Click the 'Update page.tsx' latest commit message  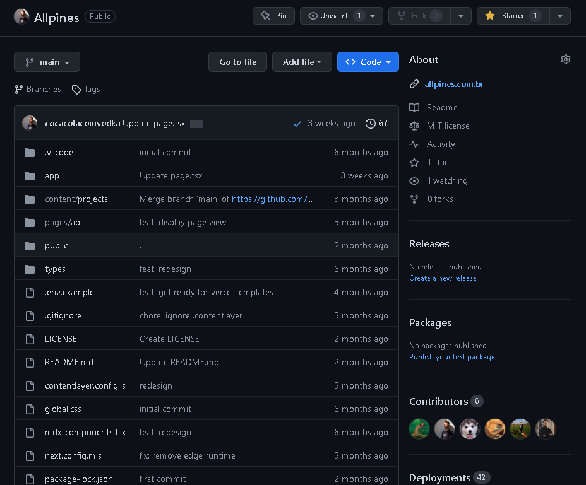154,123
